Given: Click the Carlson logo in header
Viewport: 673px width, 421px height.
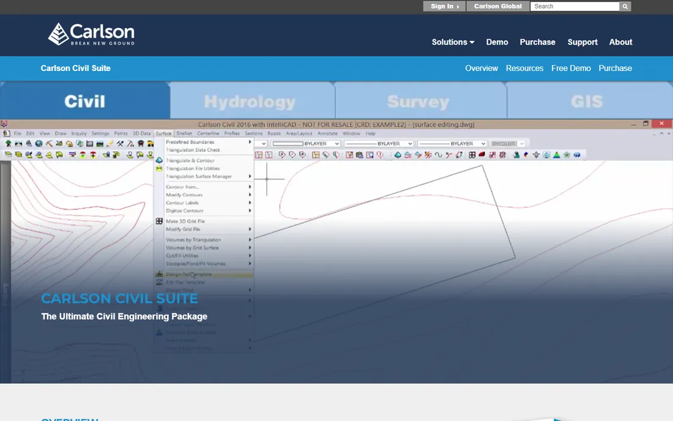Looking at the screenshot, I should 91,34.
